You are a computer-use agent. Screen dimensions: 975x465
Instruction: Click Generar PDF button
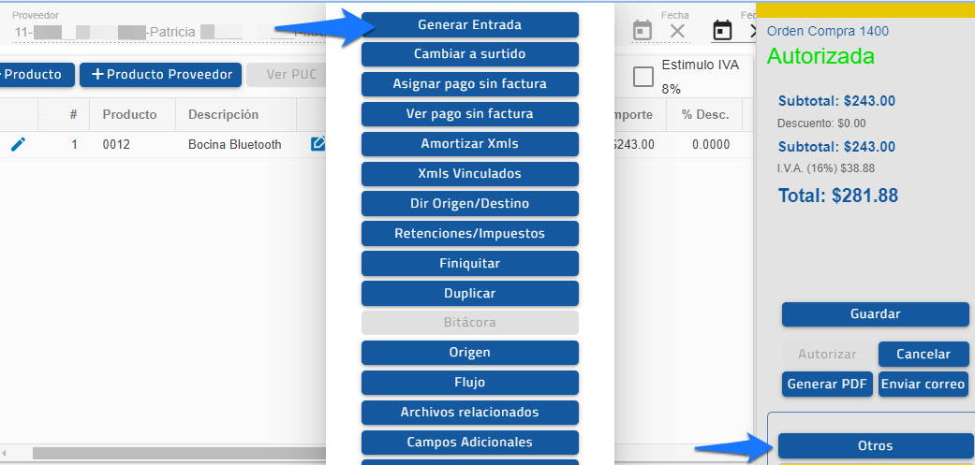click(828, 385)
